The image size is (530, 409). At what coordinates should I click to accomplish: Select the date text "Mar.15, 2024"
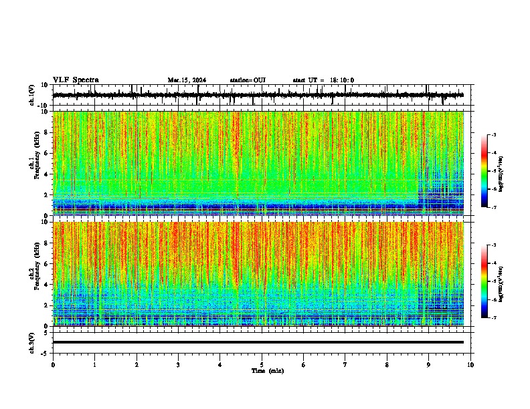click(x=187, y=80)
